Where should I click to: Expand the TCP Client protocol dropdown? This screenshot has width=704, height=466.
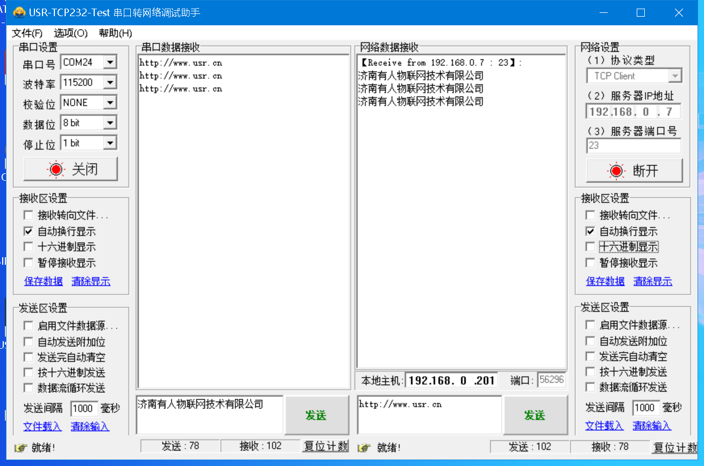click(x=675, y=76)
